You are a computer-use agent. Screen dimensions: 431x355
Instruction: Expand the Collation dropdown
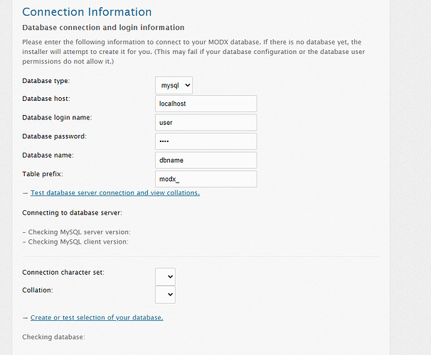tap(165, 295)
